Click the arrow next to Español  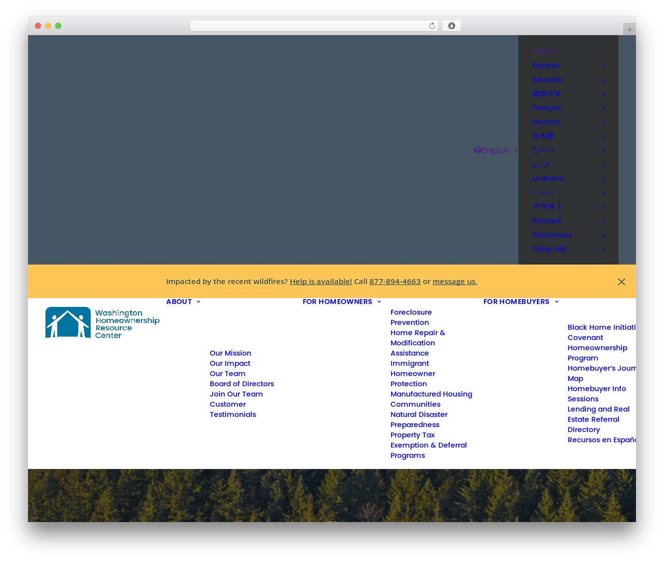click(x=603, y=66)
